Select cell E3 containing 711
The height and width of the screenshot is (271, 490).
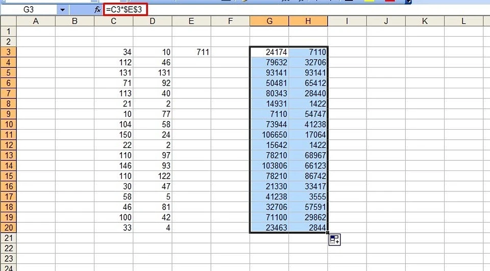point(191,52)
